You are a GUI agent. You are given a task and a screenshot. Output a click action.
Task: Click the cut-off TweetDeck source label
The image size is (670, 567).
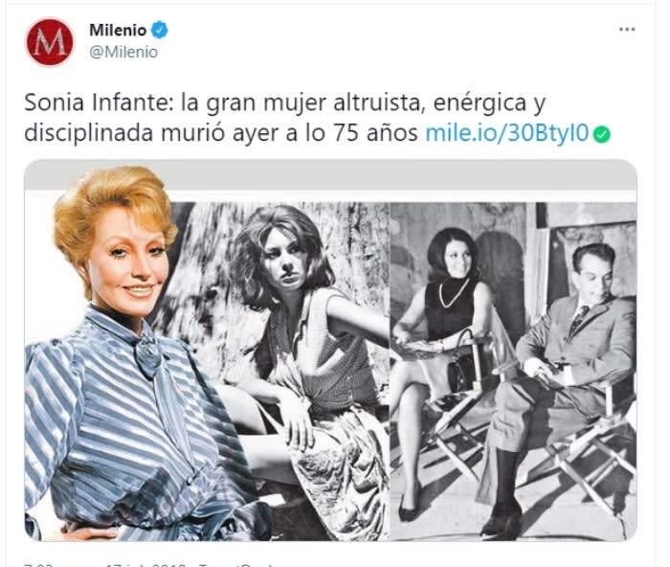coord(243,564)
